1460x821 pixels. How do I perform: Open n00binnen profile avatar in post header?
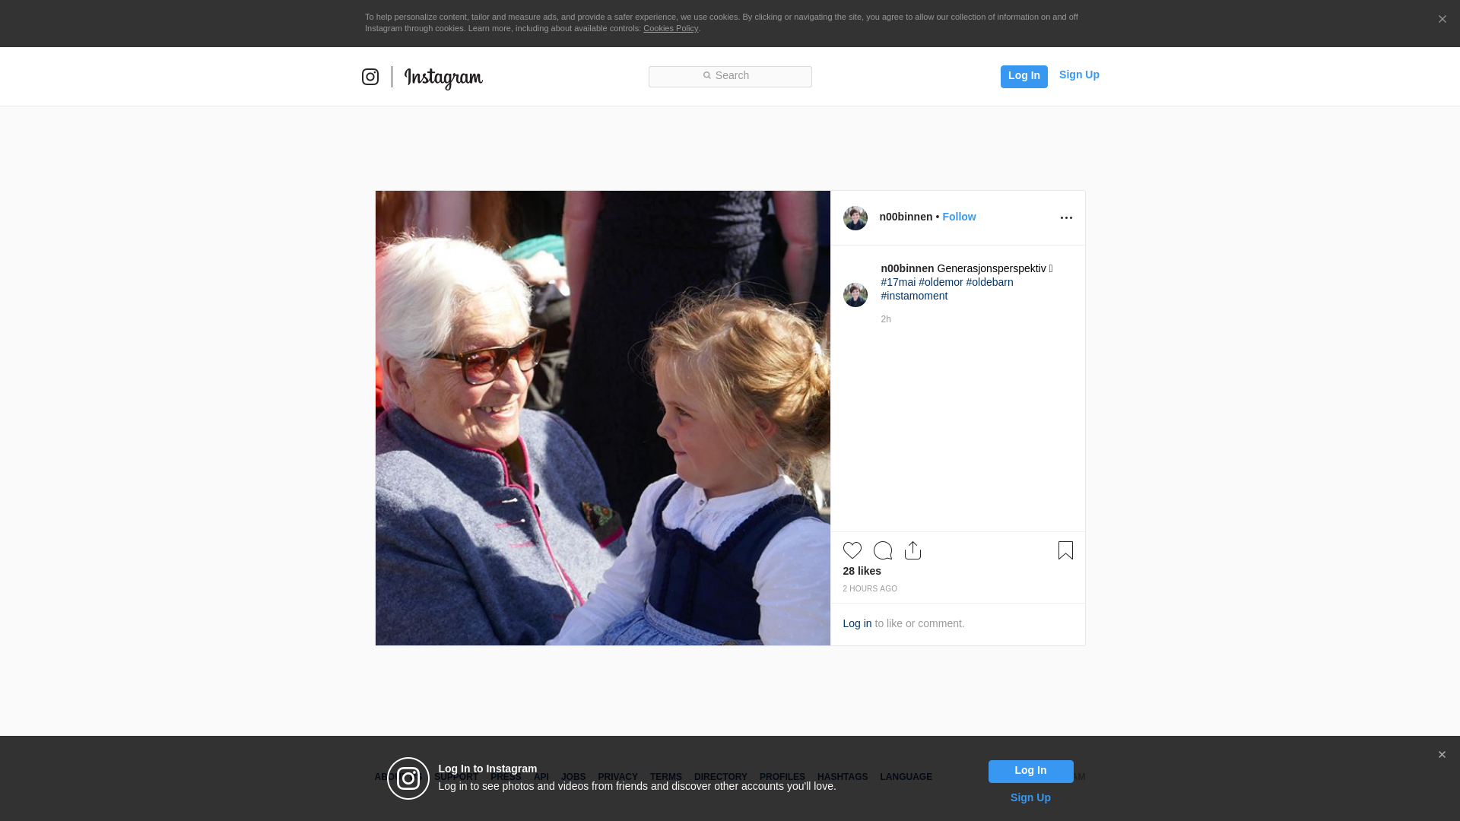pos(855,218)
